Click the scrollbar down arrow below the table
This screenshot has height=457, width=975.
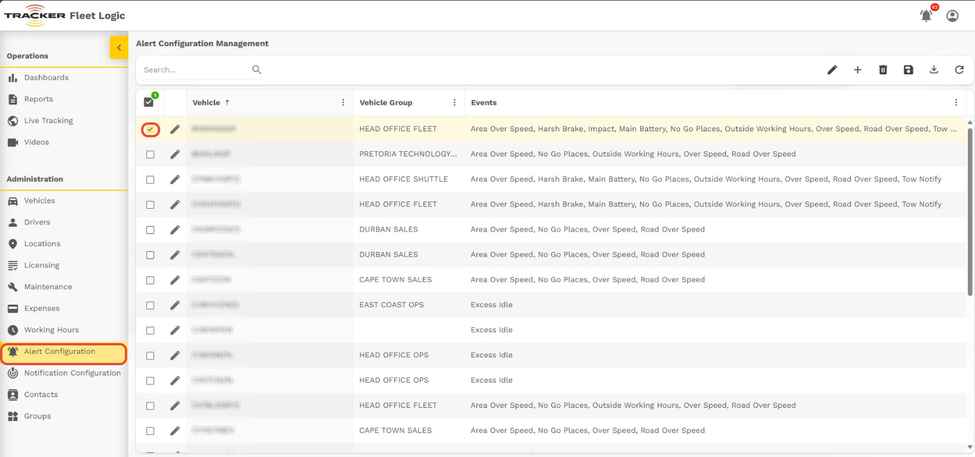point(970,447)
